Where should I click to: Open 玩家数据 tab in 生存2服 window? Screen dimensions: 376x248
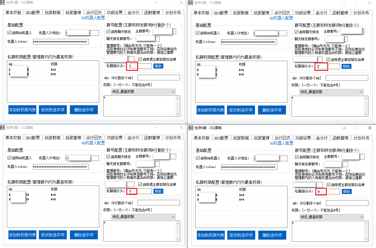[x=241, y=13]
